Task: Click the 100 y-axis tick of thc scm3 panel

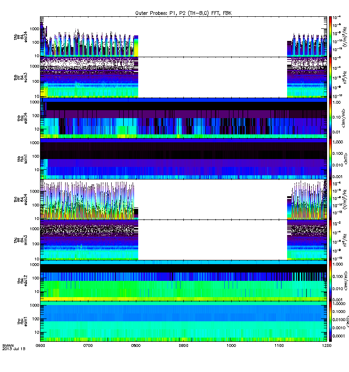Action: tap(36, 244)
